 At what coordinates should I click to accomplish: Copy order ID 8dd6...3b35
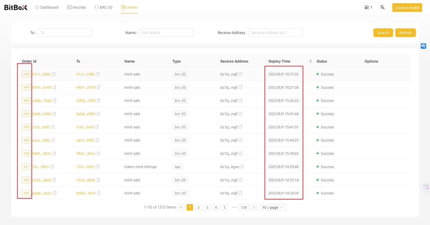coord(55,194)
